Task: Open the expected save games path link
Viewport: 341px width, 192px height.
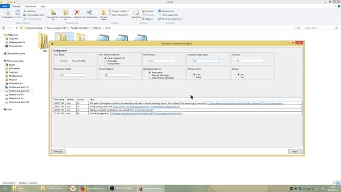Action: click(245, 103)
